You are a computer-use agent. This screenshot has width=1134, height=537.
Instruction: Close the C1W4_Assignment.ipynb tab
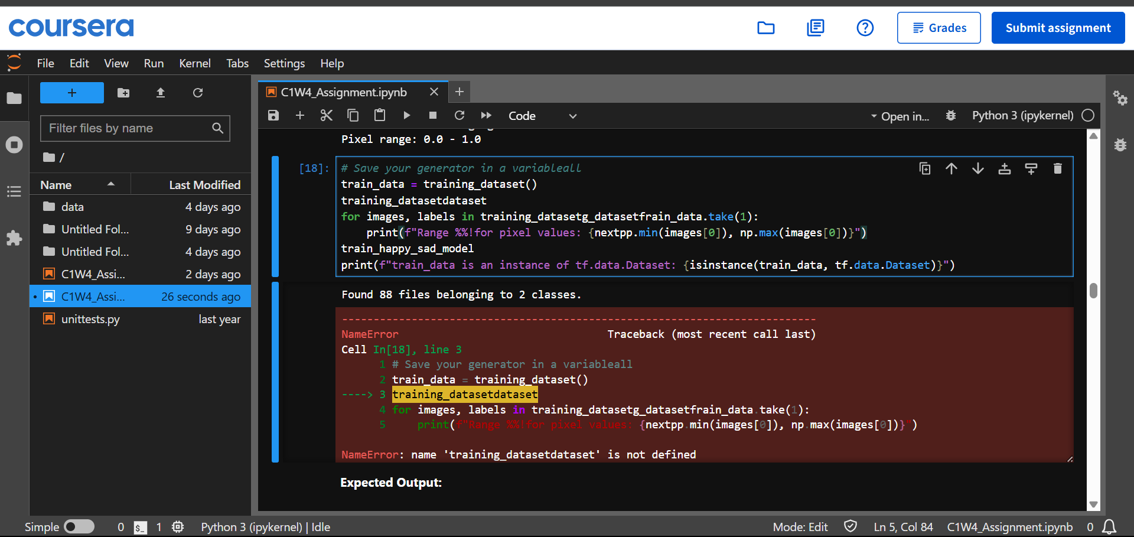click(434, 92)
